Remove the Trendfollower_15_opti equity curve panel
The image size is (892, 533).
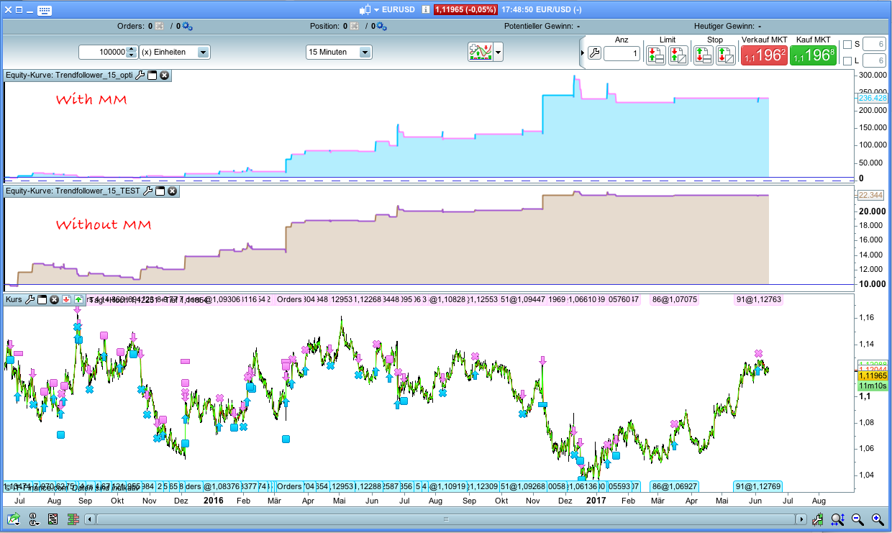click(164, 75)
